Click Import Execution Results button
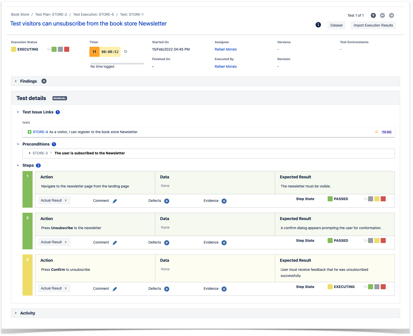 point(373,25)
